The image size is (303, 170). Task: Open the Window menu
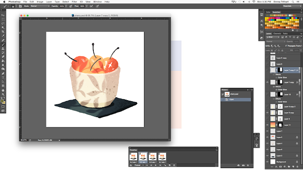pos(98,2)
